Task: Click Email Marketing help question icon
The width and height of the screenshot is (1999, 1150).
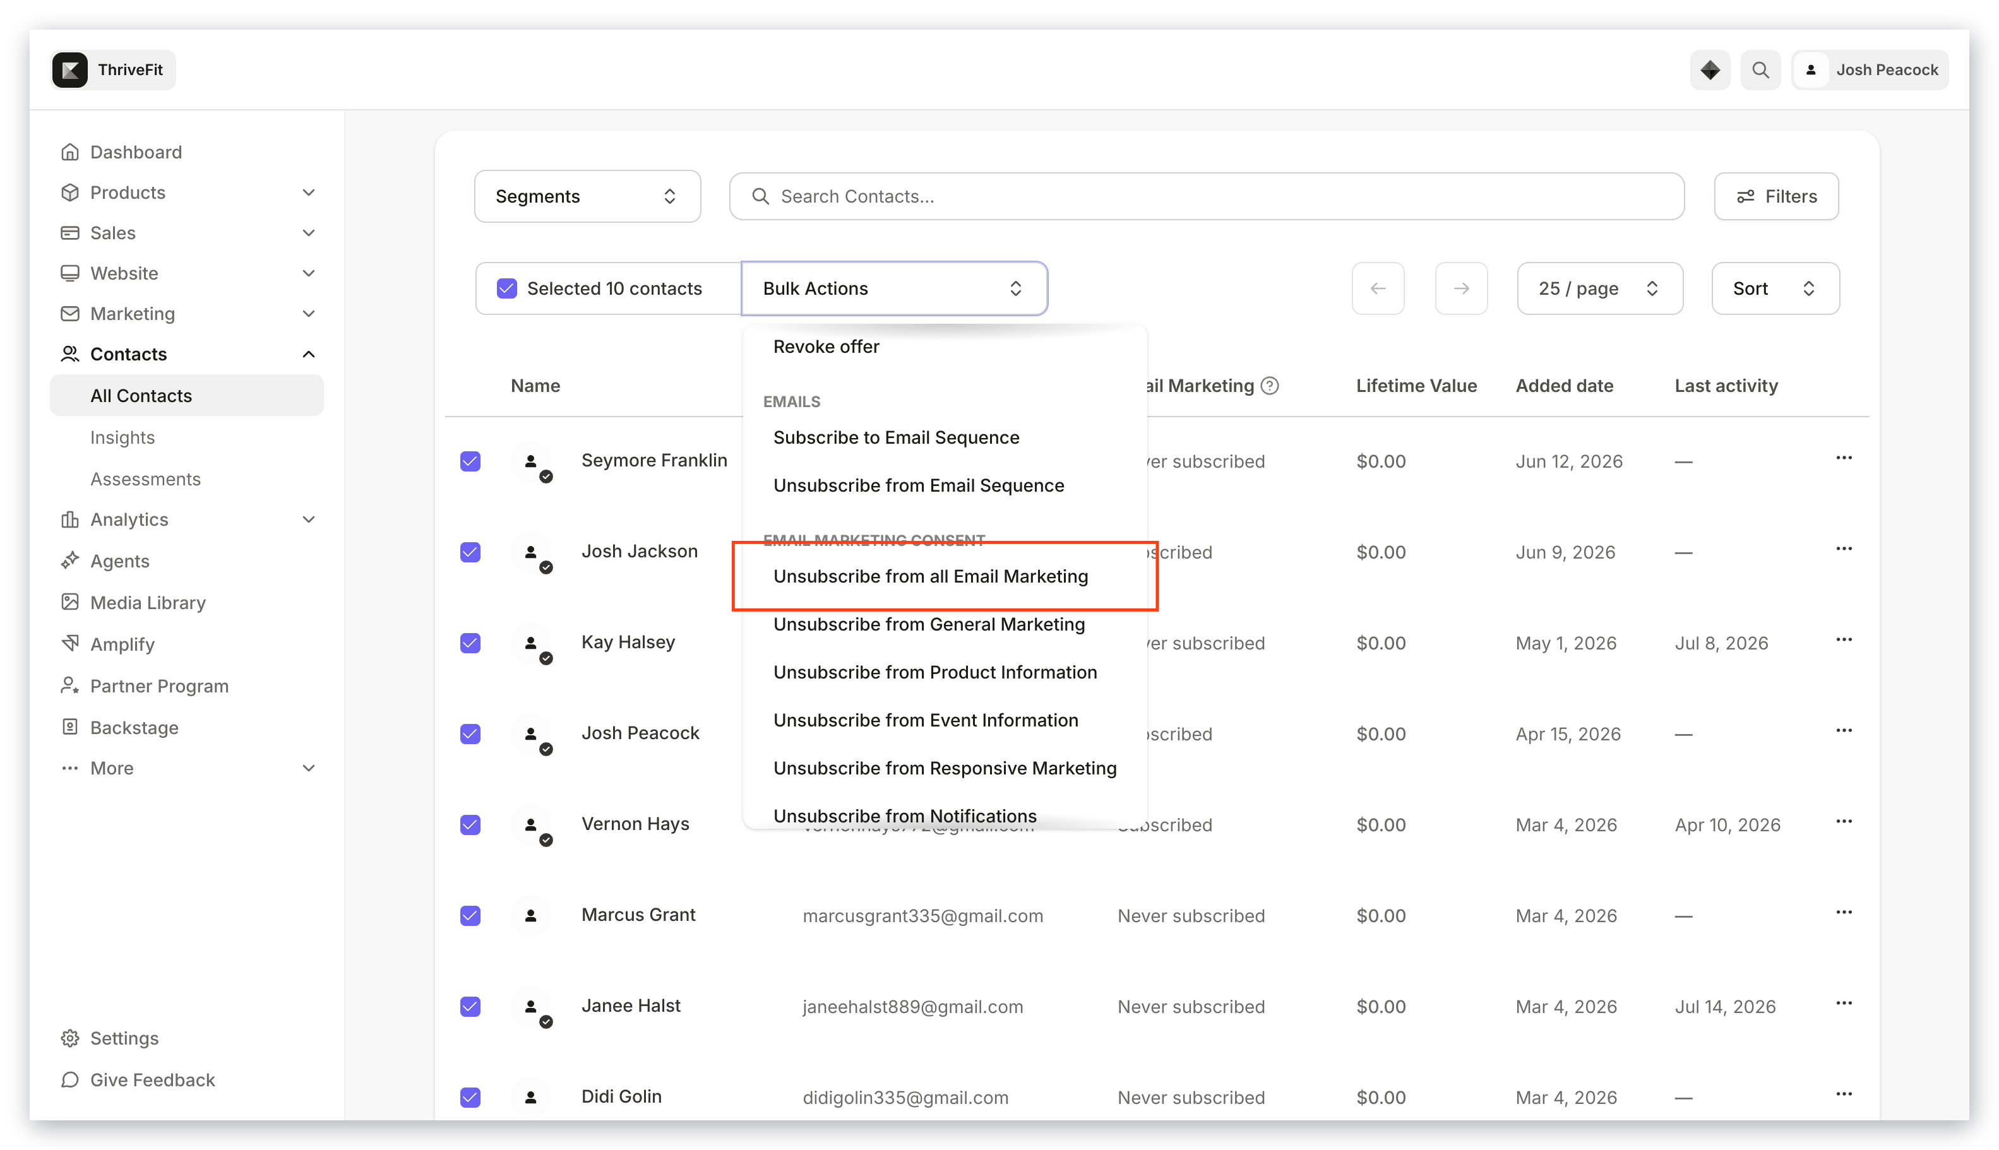Action: [1269, 386]
